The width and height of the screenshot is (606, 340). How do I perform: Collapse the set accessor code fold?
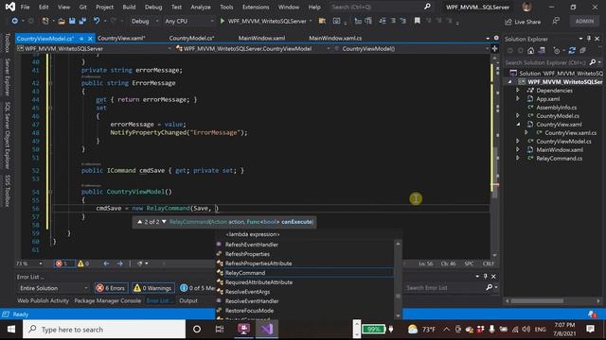click(x=50, y=108)
